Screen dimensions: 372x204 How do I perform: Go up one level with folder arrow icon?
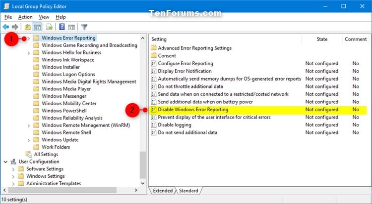pos(28,27)
